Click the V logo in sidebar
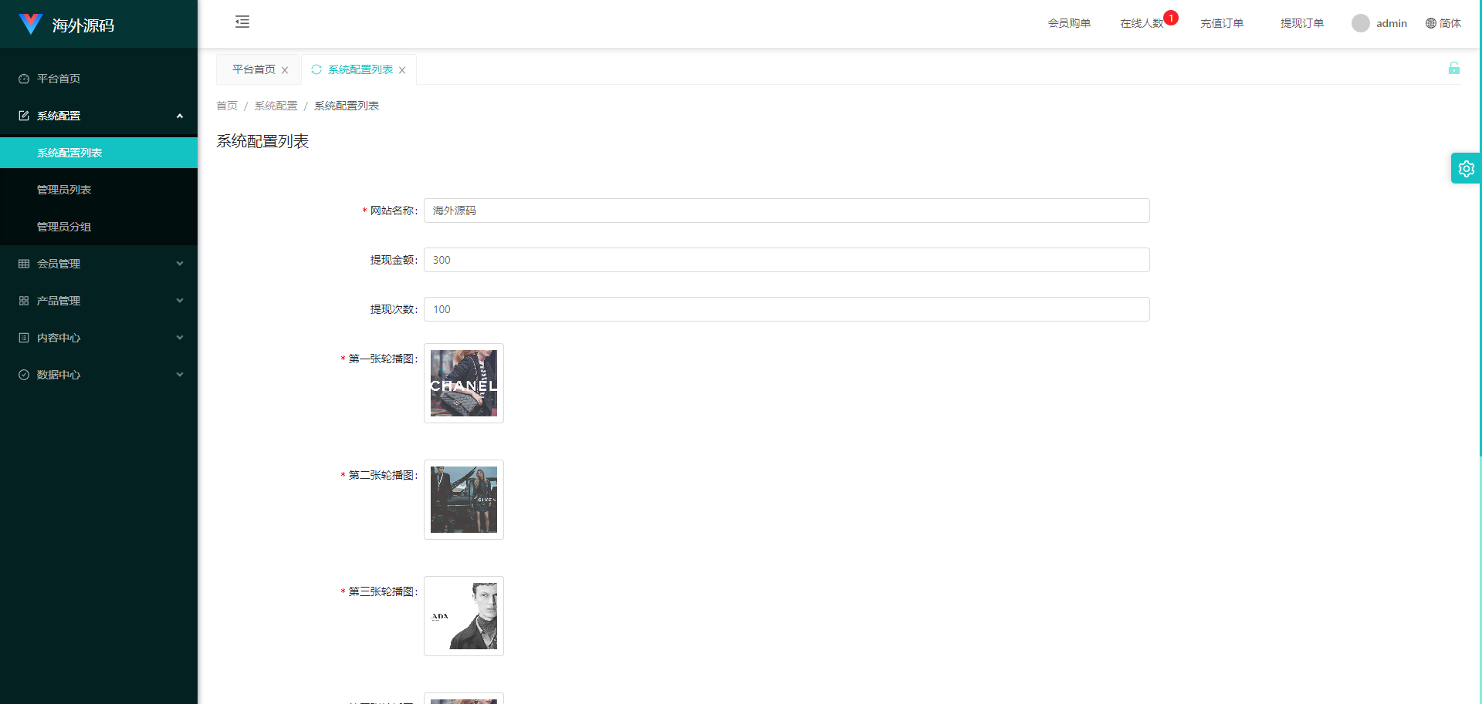The width and height of the screenshot is (1482, 704). tap(30, 24)
